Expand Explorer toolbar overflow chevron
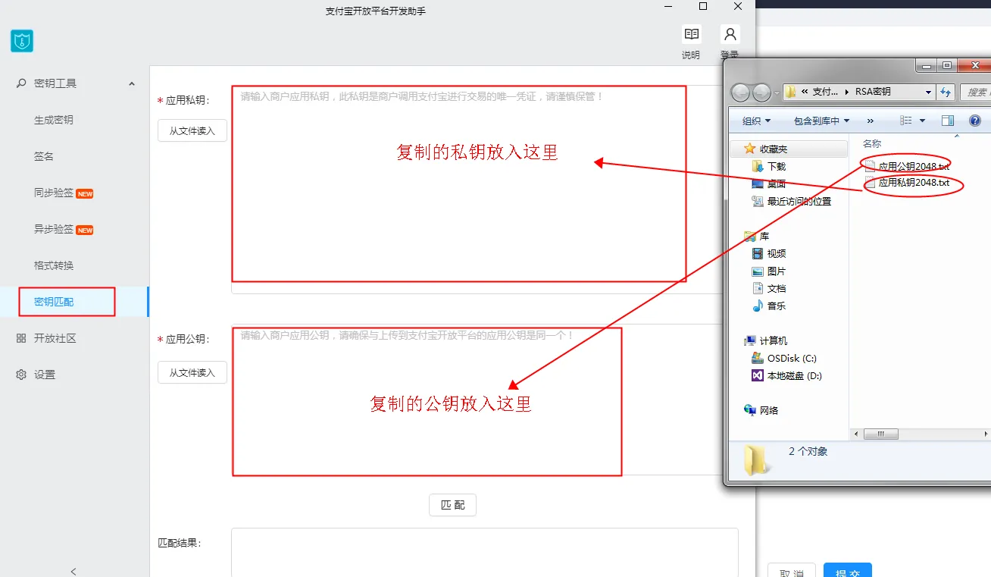The height and width of the screenshot is (577, 991). pyautogui.click(x=870, y=121)
